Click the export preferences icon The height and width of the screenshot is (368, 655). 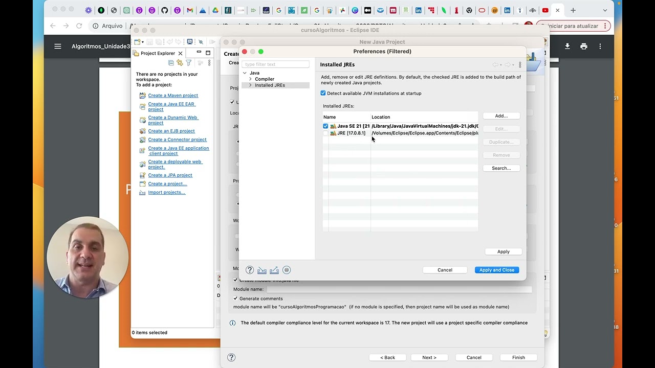tap(274, 270)
